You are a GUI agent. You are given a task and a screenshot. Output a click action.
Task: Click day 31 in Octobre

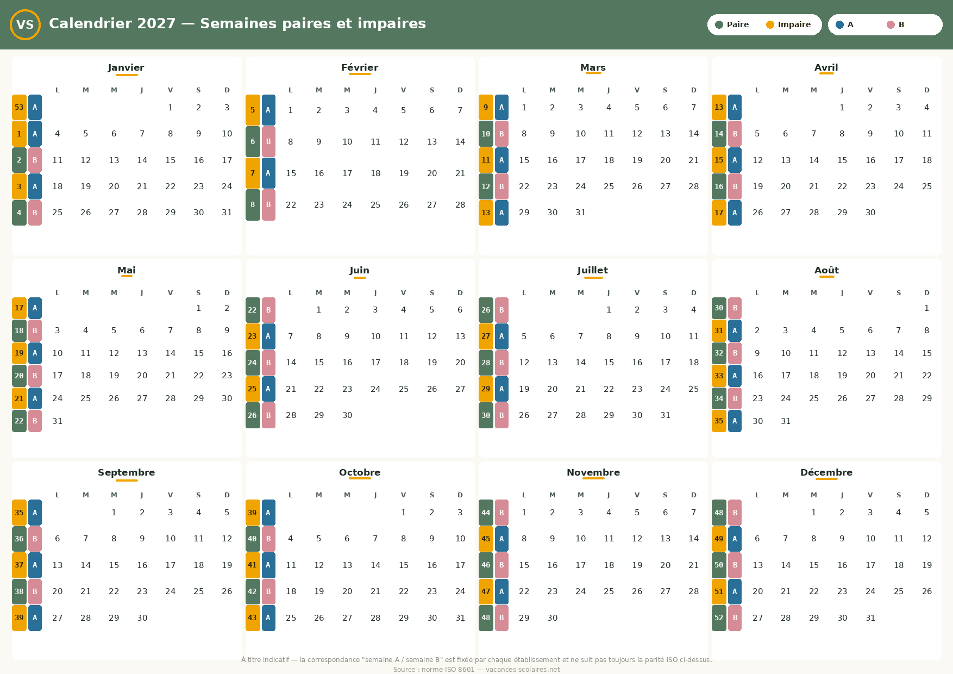[x=460, y=618]
